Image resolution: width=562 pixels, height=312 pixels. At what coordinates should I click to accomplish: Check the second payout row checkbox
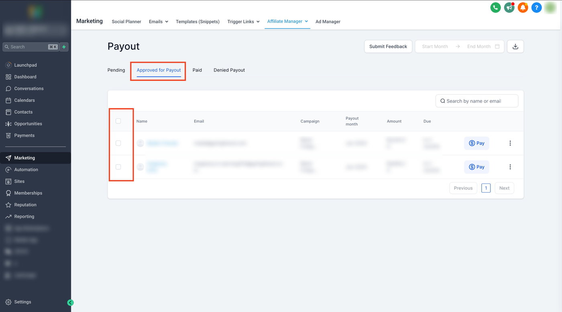pos(118,167)
